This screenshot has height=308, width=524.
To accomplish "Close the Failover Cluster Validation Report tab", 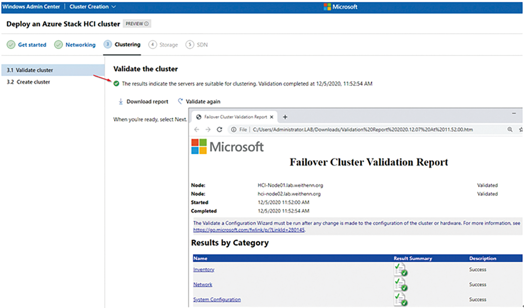I will 271,117.
